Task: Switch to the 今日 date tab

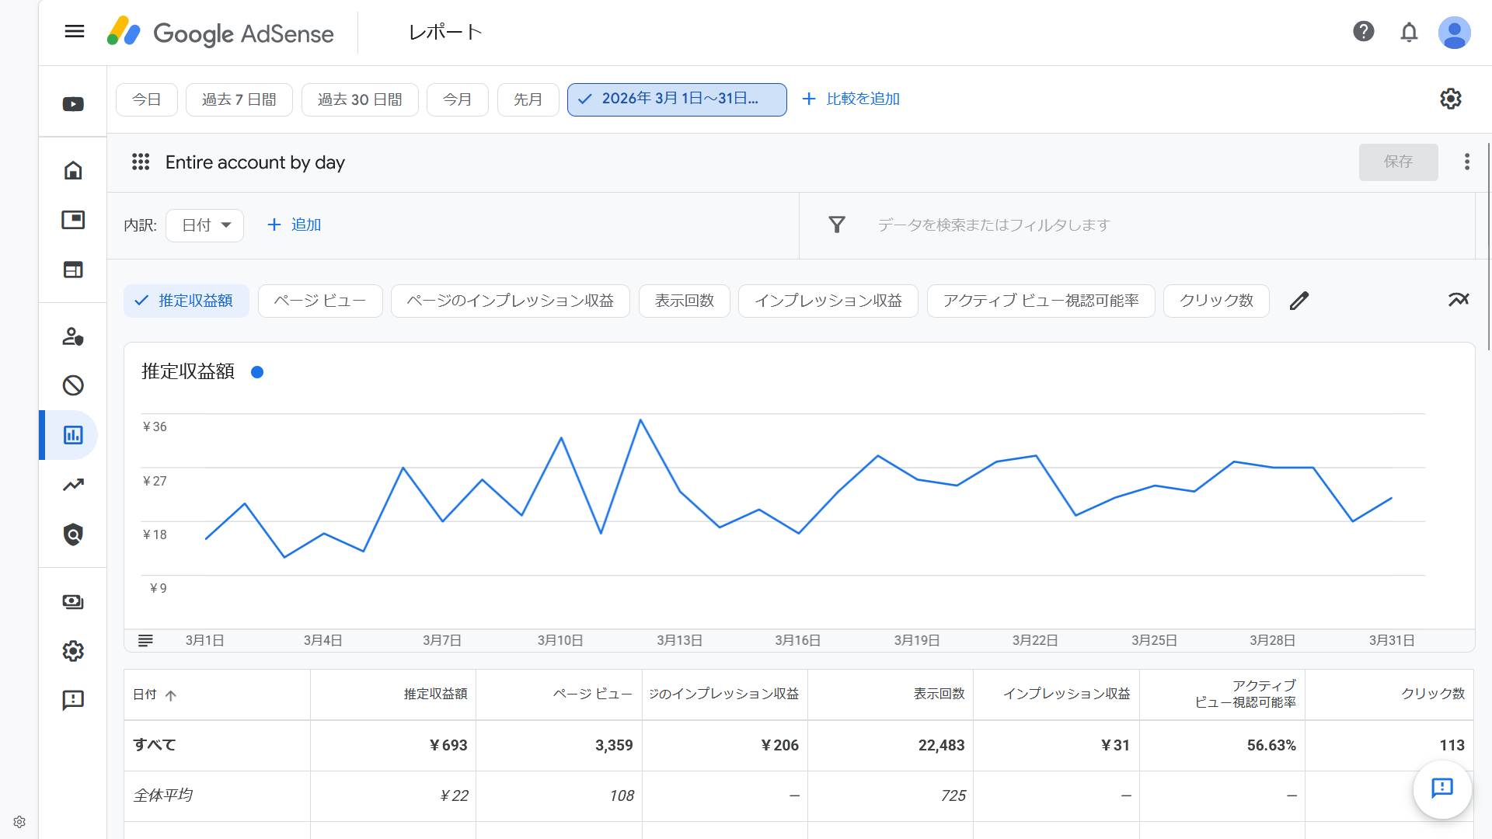Action: click(x=146, y=99)
